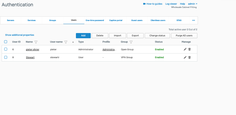Delete pieter olivier using trash icon
The width and height of the screenshot is (236, 115).
189,49
